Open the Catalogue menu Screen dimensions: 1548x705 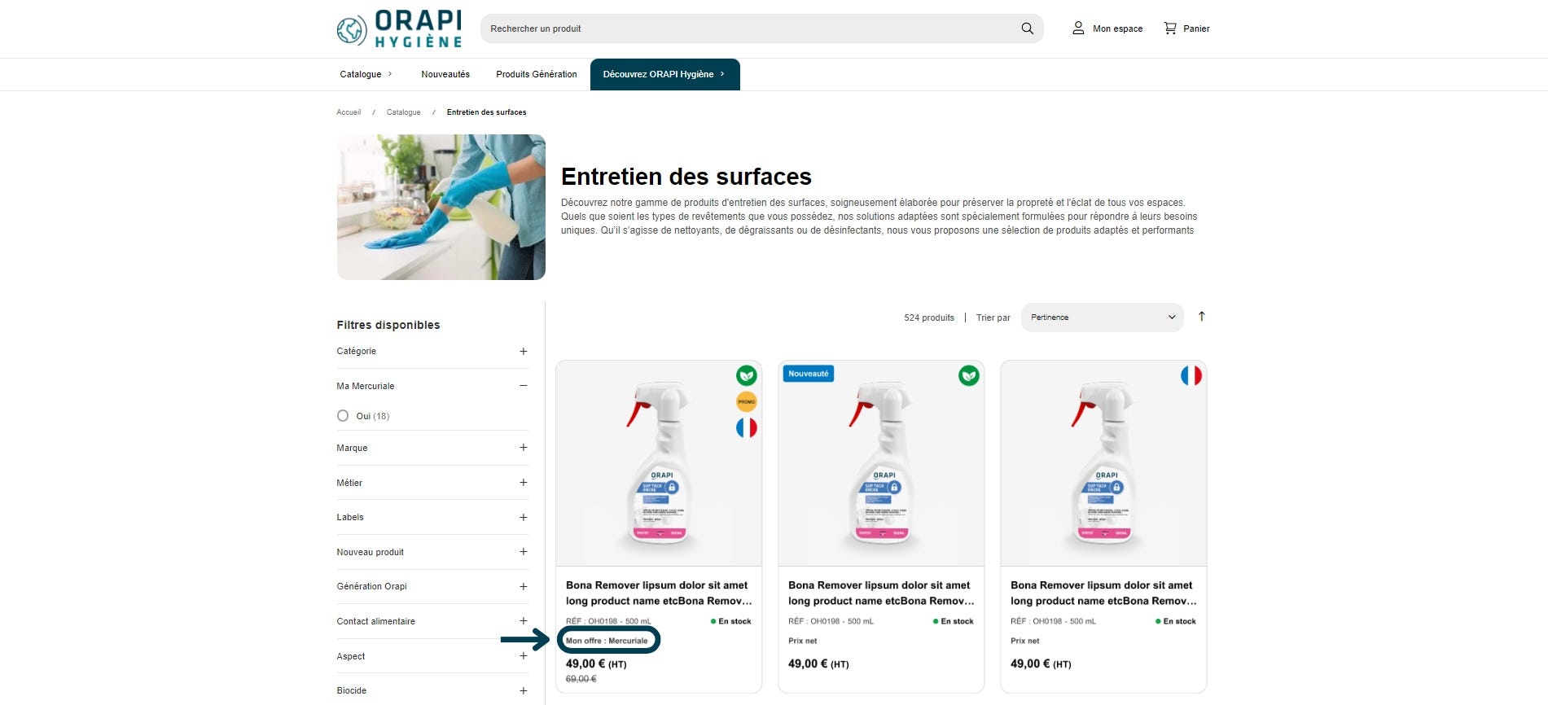click(x=366, y=74)
